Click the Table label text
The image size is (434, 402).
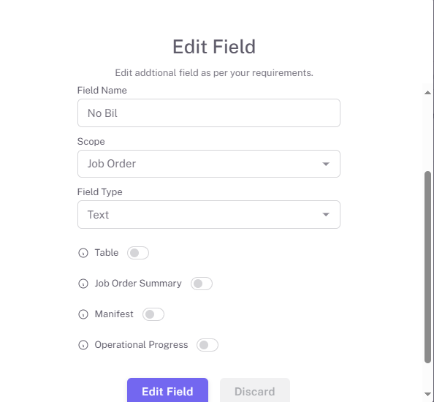[x=107, y=252]
